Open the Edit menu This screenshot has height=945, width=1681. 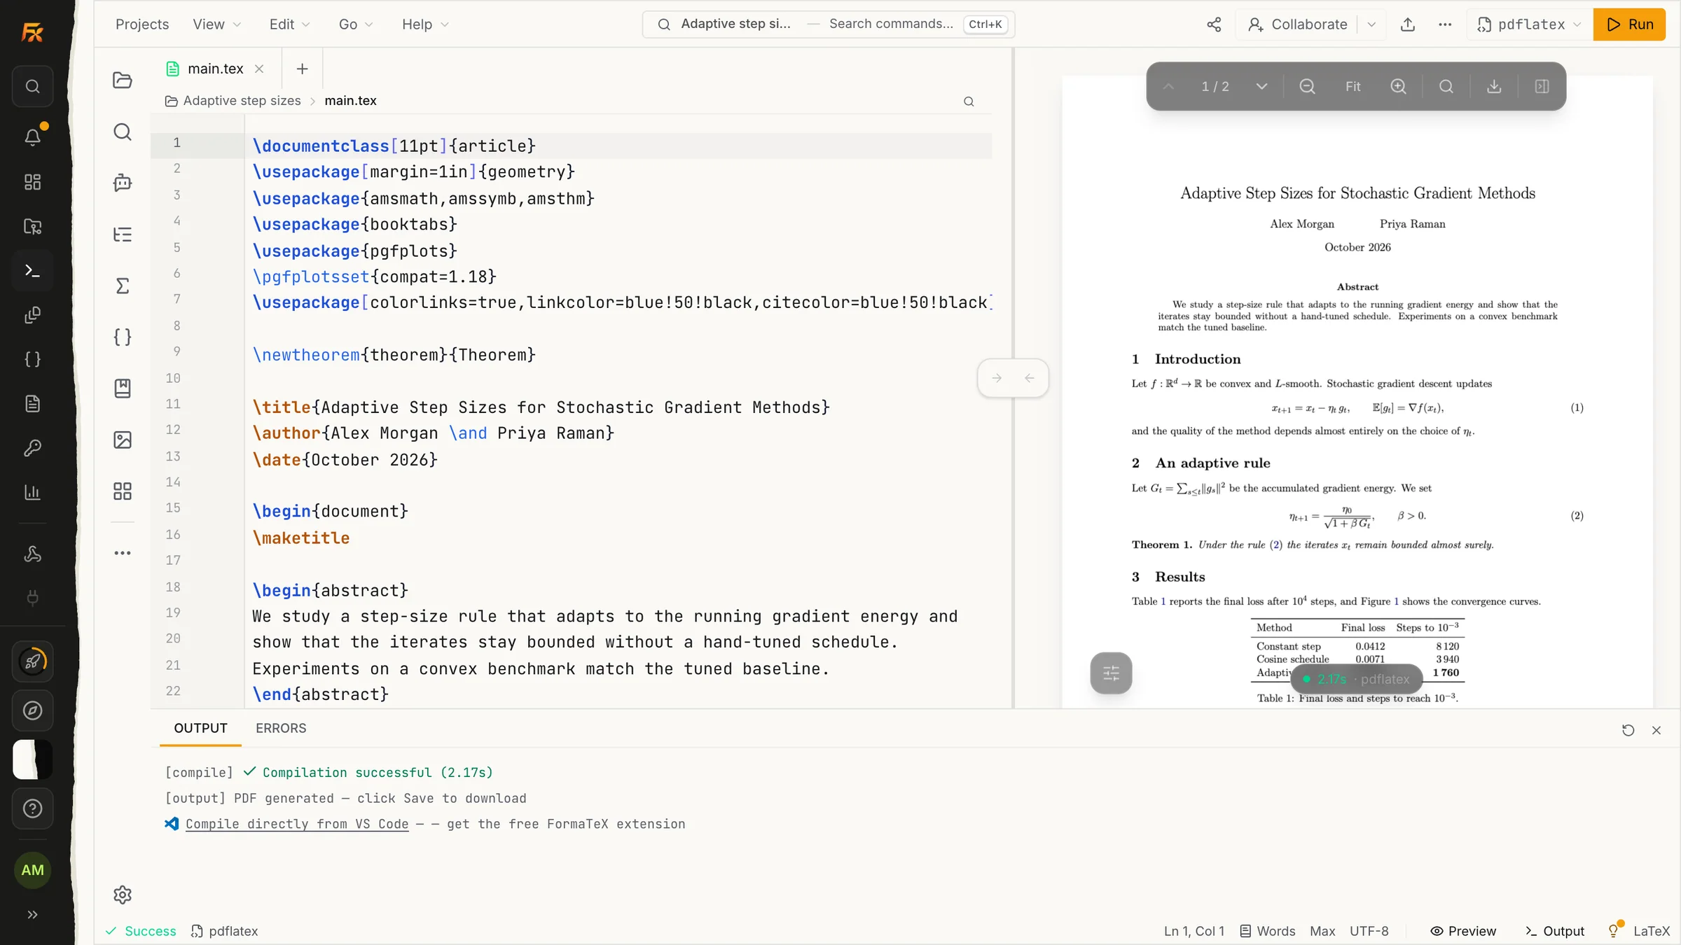tap(289, 24)
